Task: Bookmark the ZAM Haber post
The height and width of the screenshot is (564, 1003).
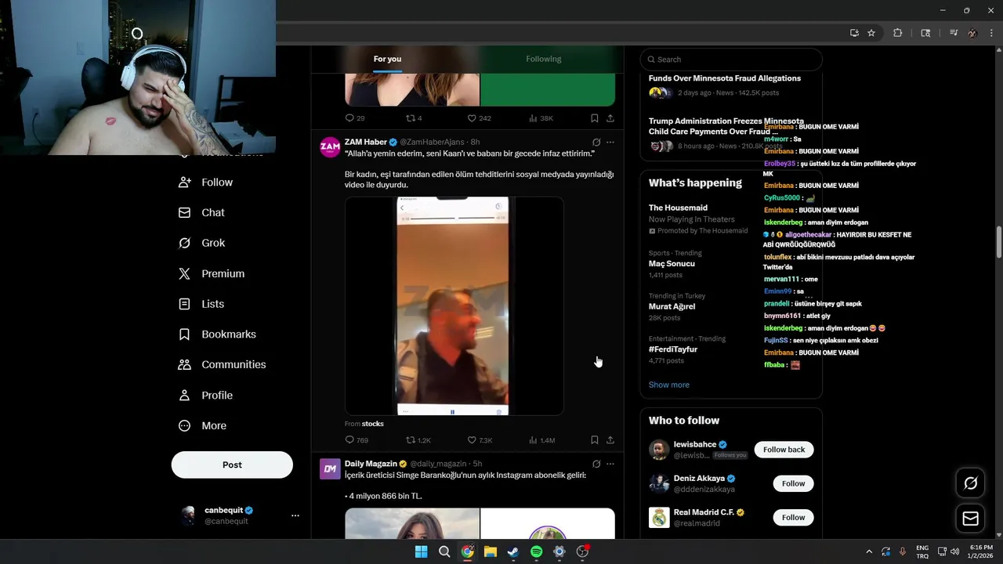Action: tap(594, 440)
